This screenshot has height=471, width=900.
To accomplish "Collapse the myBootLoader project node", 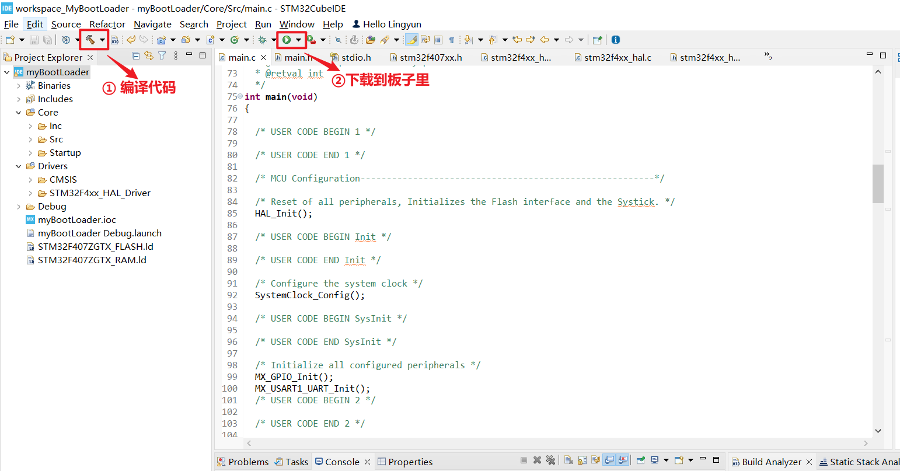I will [7, 72].
